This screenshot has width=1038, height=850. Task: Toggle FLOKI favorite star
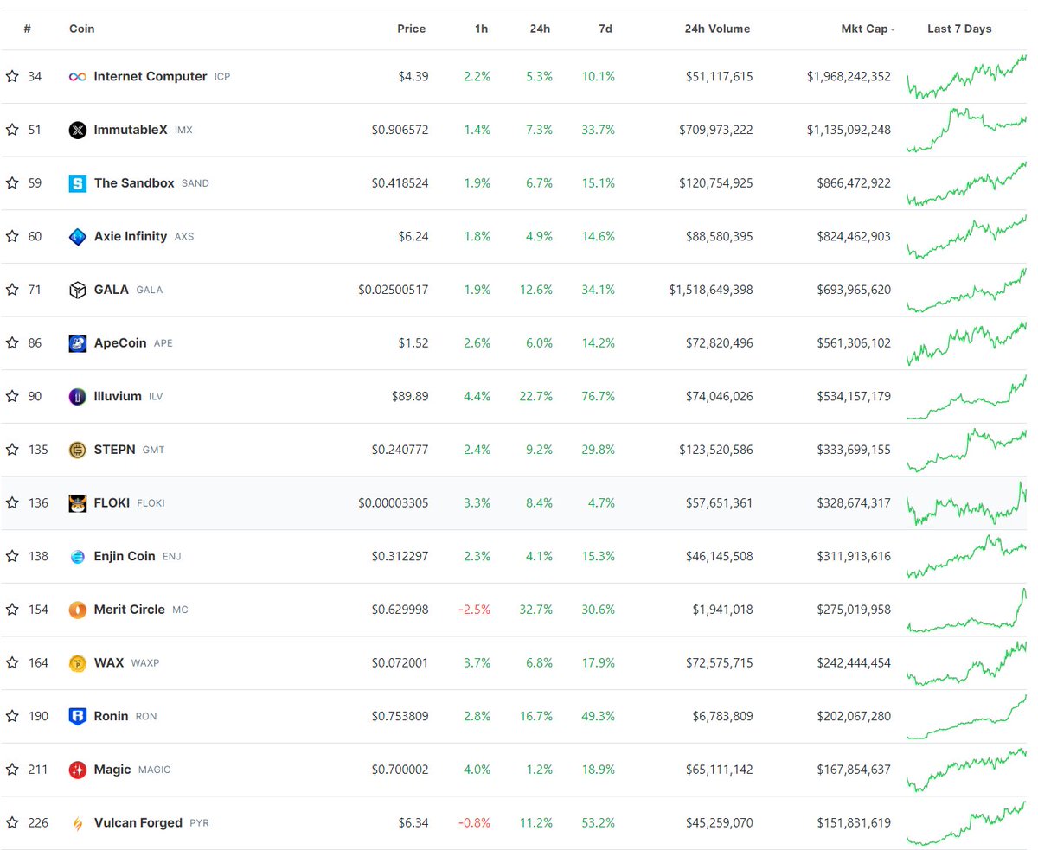tap(12, 503)
